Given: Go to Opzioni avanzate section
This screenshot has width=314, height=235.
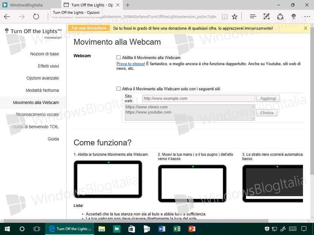Looking at the screenshot, I should pos(43,78).
